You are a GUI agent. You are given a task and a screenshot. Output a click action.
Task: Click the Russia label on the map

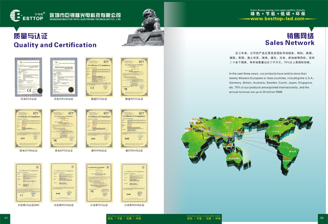(228, 122)
